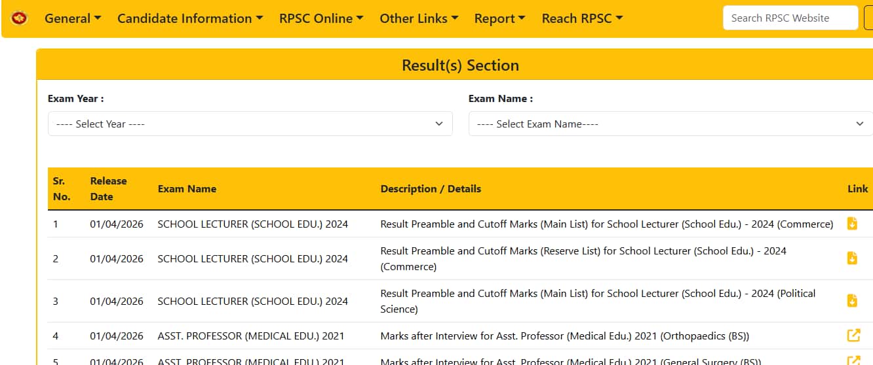
Task: Click the Release Date column header
Action: tap(108, 188)
